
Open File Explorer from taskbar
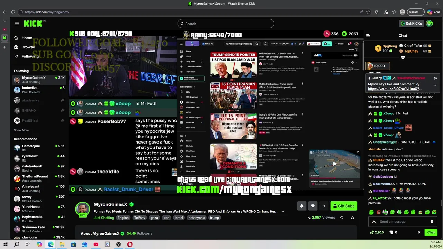pyautogui.click(x=62, y=245)
